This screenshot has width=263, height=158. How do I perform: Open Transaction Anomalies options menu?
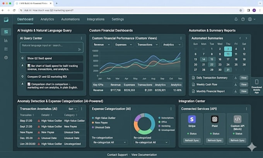click(82, 109)
